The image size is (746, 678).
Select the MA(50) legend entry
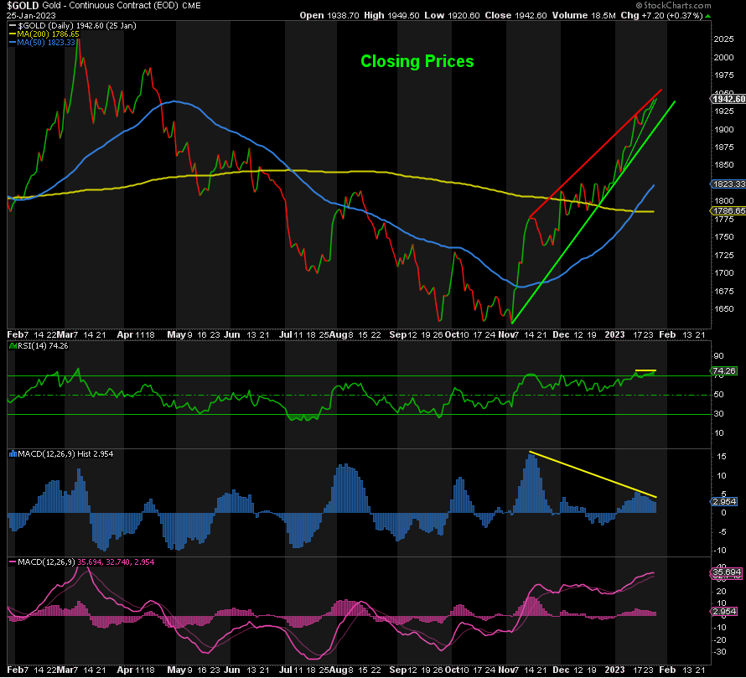coord(47,42)
